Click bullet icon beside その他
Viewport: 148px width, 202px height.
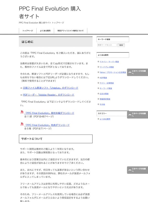98,104
